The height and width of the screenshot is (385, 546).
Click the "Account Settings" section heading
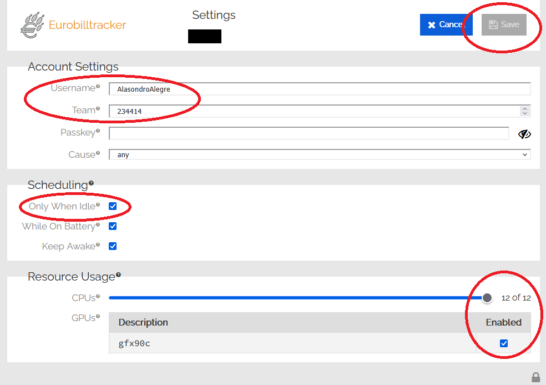coord(73,67)
